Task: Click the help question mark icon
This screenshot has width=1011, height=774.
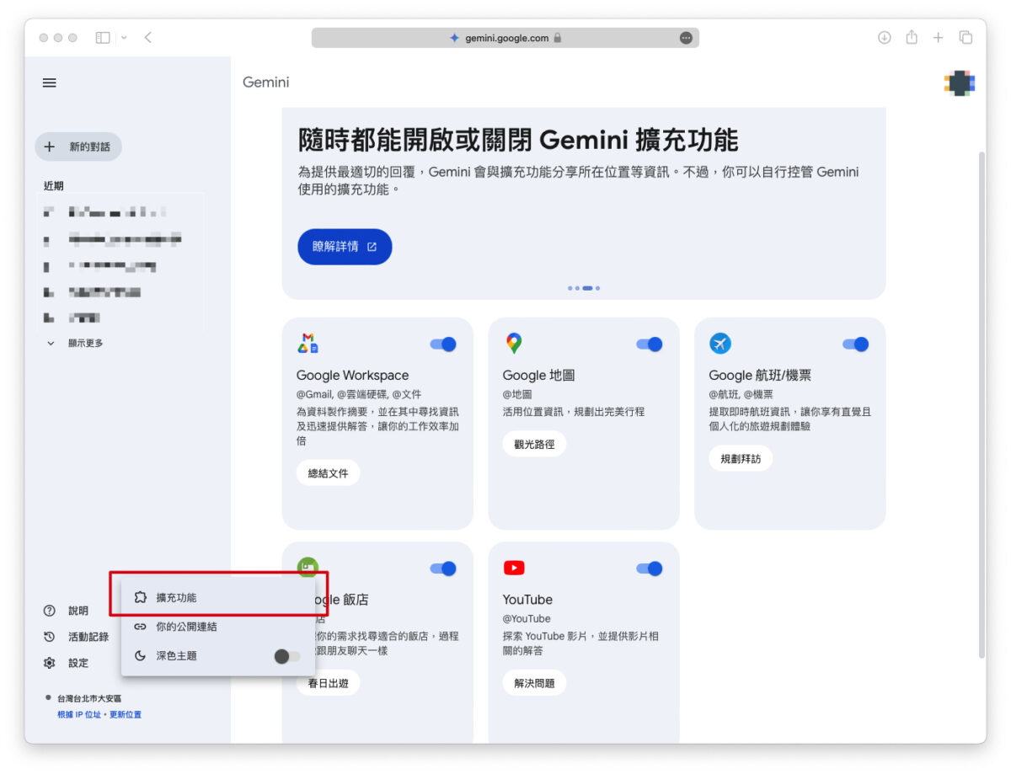Action: coord(50,611)
